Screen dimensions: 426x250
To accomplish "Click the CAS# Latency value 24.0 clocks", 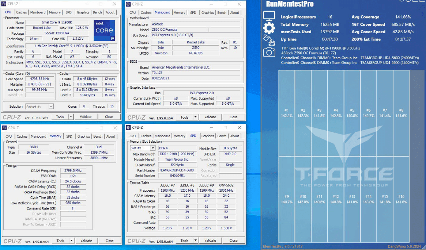I will coord(73,181).
